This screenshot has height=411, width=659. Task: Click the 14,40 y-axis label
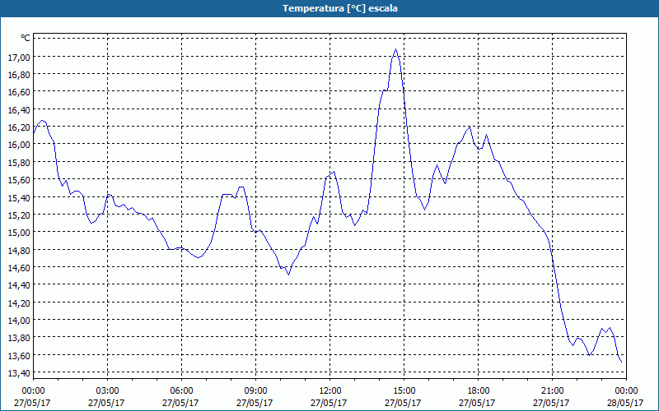[x=19, y=285]
